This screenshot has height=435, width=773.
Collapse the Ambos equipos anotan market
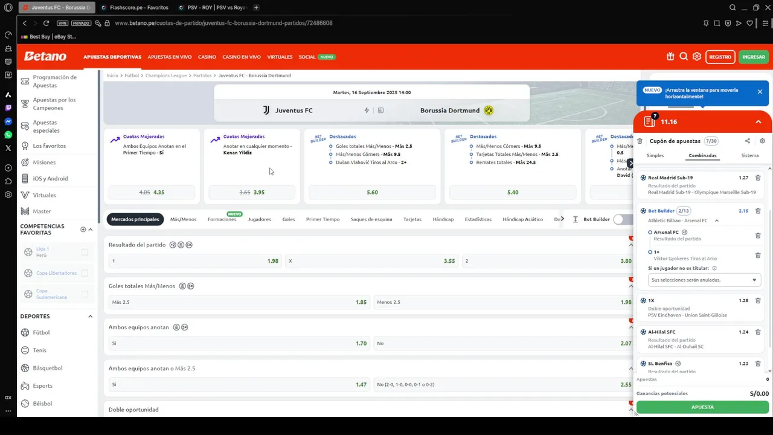pos(631,327)
